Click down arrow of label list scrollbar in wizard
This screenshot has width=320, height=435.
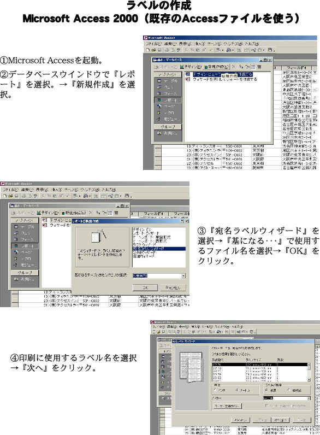(309, 380)
